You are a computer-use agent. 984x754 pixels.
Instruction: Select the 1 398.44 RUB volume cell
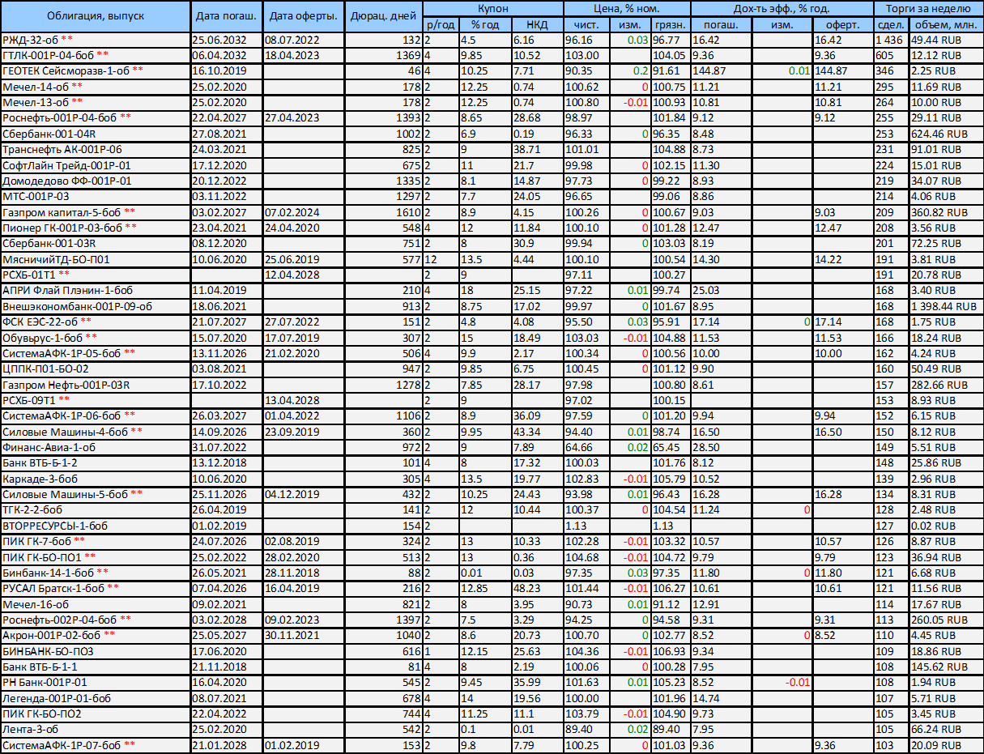click(x=943, y=306)
